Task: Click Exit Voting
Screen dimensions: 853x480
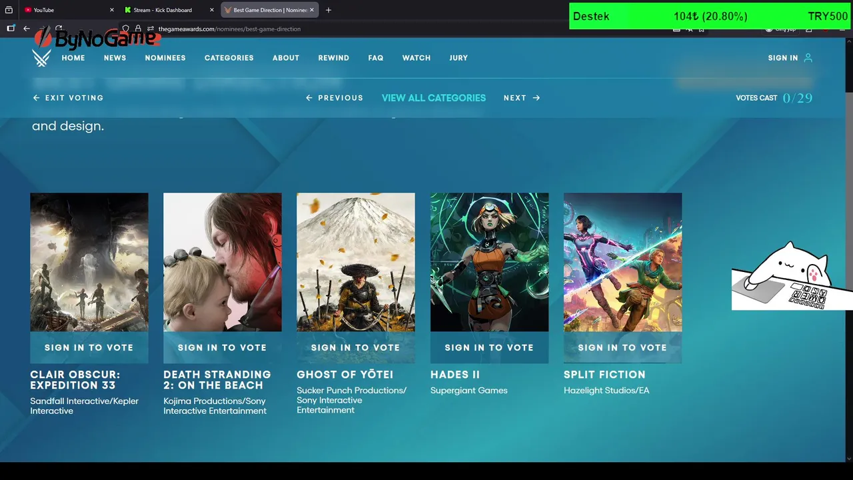Action: (x=68, y=98)
